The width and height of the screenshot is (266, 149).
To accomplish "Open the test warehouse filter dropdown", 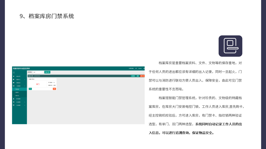I will click(38, 72).
